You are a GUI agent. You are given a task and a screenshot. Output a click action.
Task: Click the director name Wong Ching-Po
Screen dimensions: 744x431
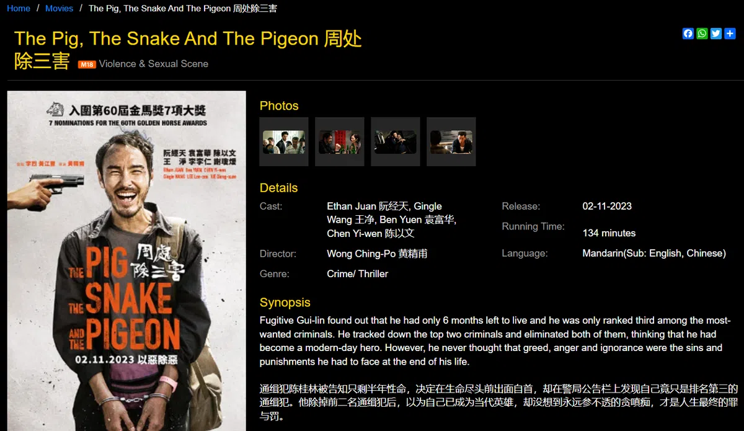(377, 254)
